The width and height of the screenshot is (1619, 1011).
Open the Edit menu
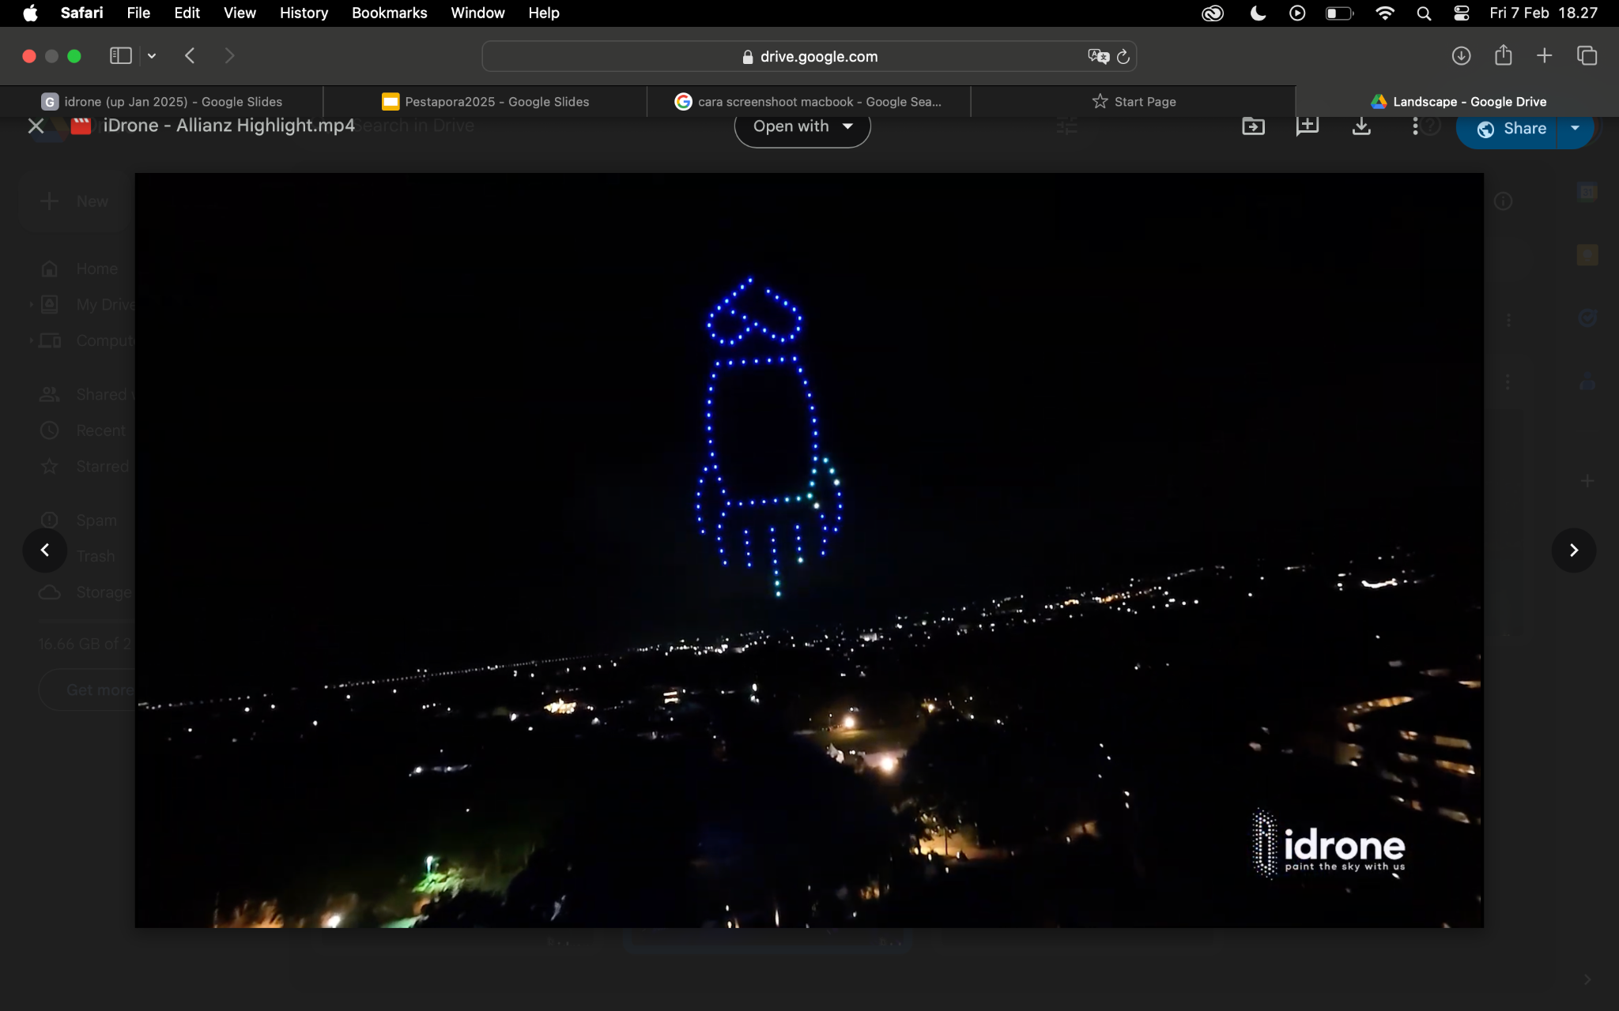point(187,13)
